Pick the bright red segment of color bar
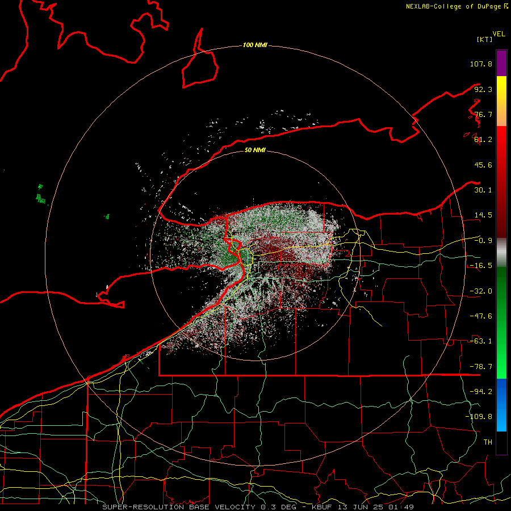 point(501,182)
